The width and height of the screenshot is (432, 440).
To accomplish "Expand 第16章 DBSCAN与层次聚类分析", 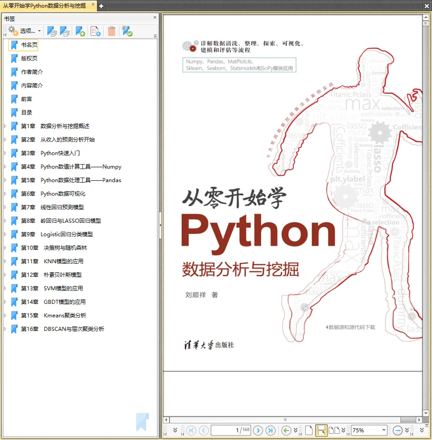I will pyautogui.click(x=5, y=329).
